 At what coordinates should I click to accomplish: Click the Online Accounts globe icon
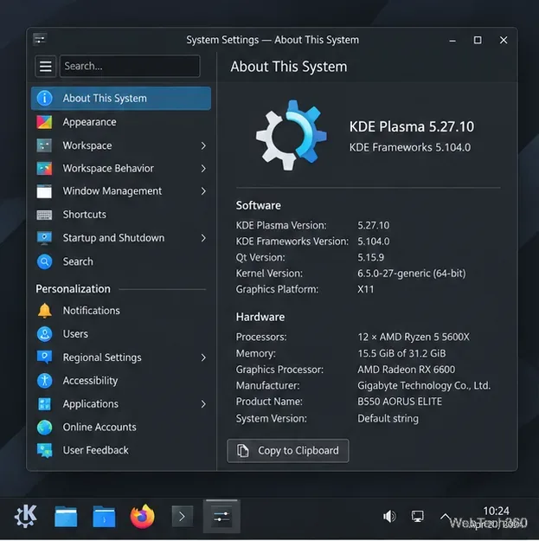click(44, 427)
